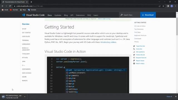Screen dimensions: 178x100
Task: Expand the LANGUAGES sidebar section
Action: 26,44
